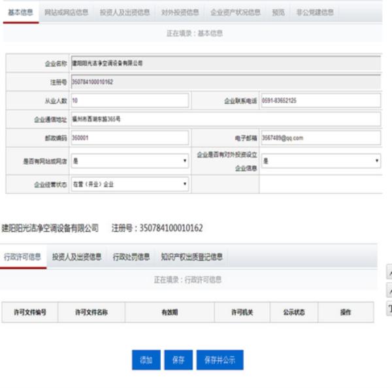Viewport: 392px width, 388px height.
Task: Click the 注册号：350784100010162 heading text
Action: point(157,228)
